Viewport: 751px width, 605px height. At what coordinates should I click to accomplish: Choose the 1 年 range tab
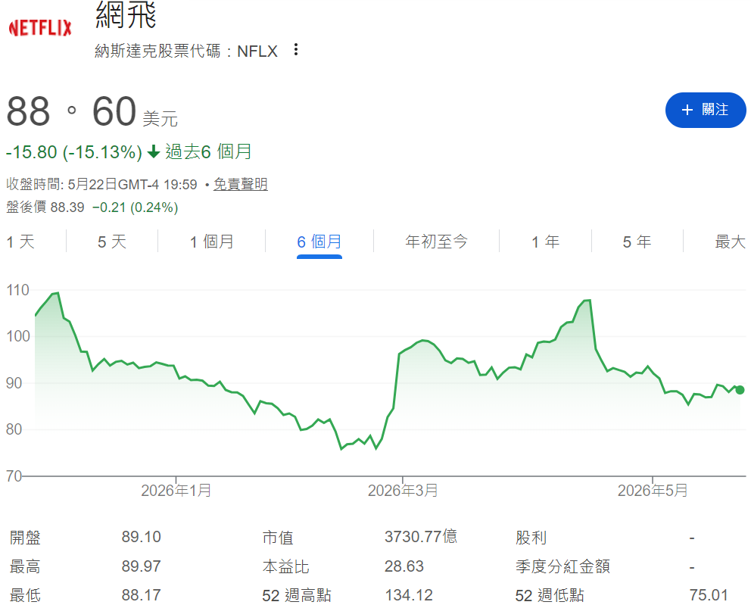coord(546,242)
